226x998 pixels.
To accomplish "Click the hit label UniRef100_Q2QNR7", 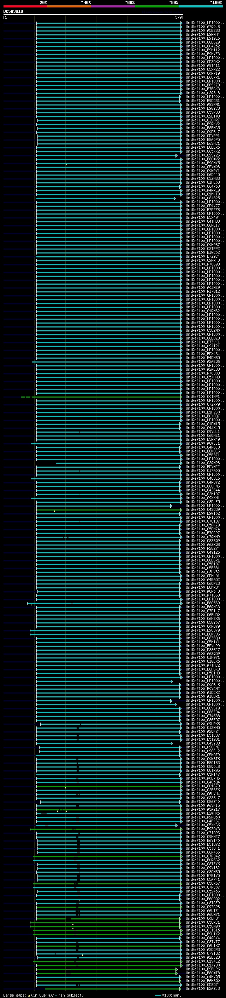I will (203, 120).
